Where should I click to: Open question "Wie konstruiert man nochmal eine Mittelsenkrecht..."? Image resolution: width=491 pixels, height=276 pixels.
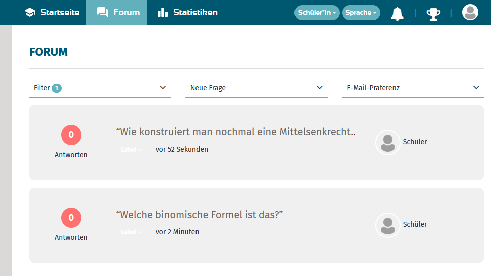pyautogui.click(x=235, y=132)
